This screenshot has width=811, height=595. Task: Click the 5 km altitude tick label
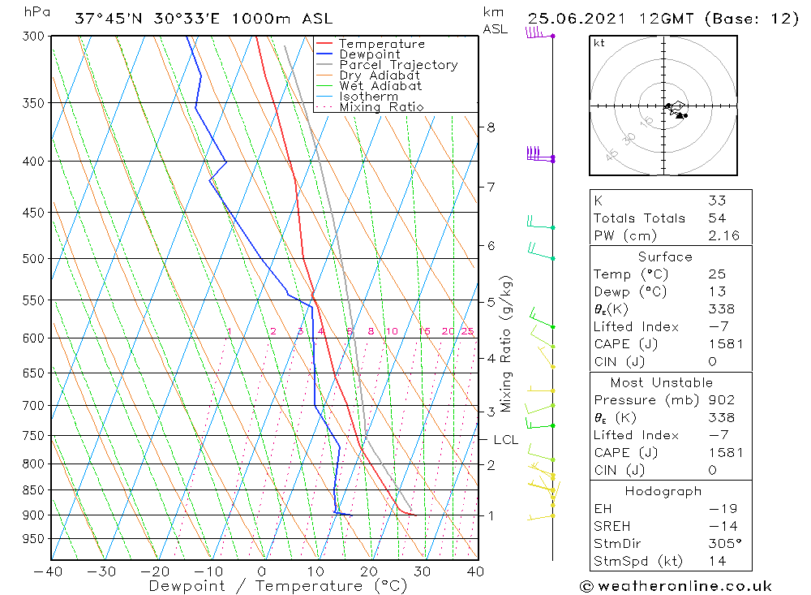pos(491,302)
